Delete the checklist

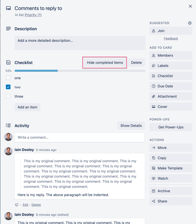(x=136, y=63)
